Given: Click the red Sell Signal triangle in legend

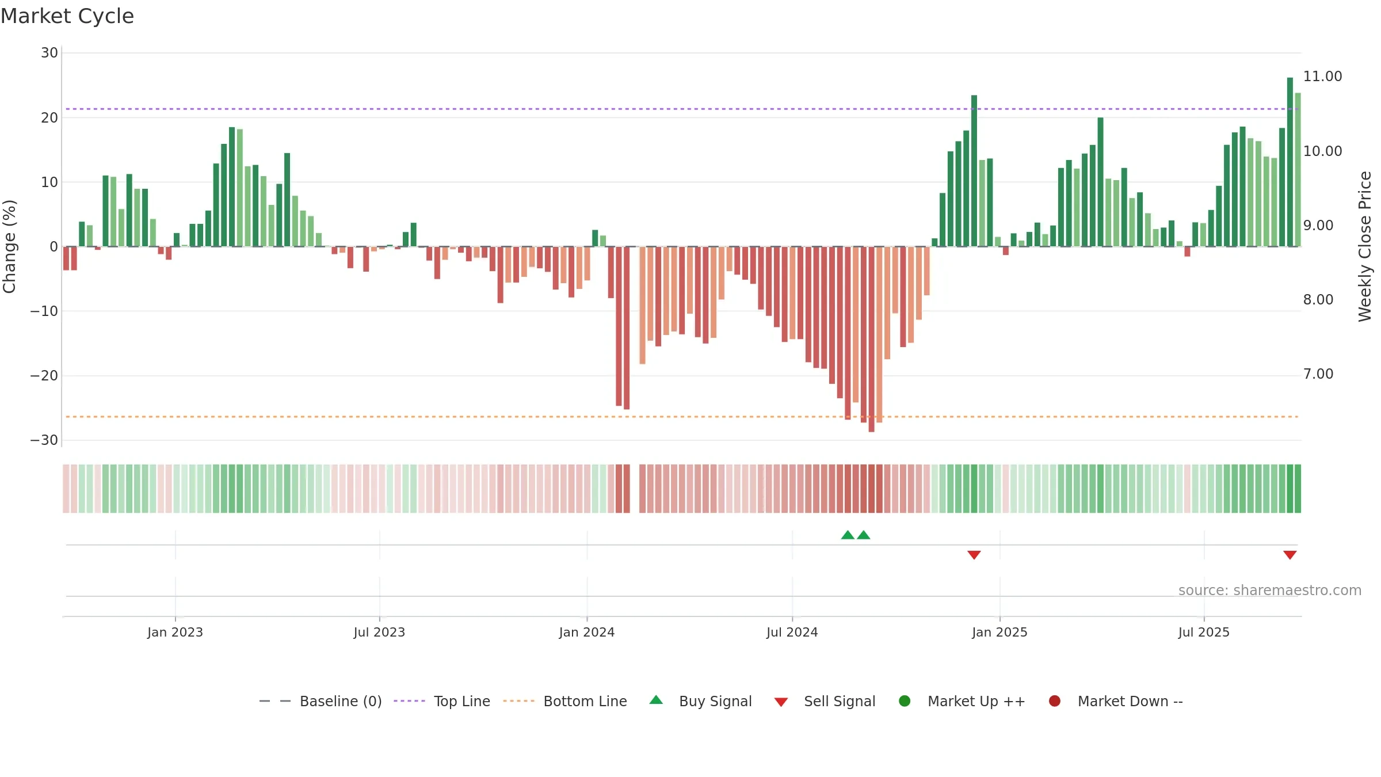Looking at the screenshot, I should click(781, 702).
